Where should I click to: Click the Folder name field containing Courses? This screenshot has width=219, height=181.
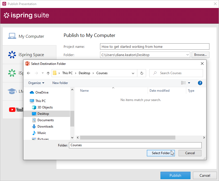[135, 145]
